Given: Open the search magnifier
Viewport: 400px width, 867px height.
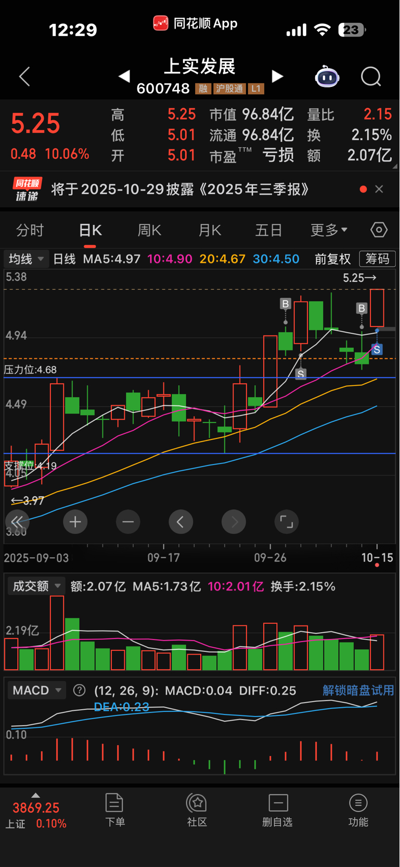Looking at the screenshot, I should click(371, 77).
